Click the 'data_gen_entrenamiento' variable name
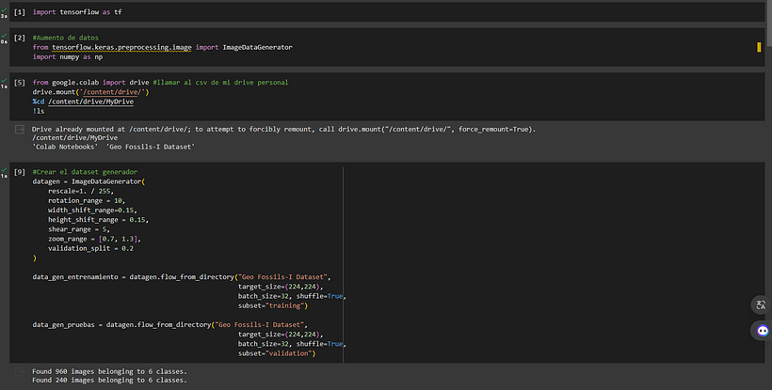The height and width of the screenshot is (390, 772). tap(75, 276)
